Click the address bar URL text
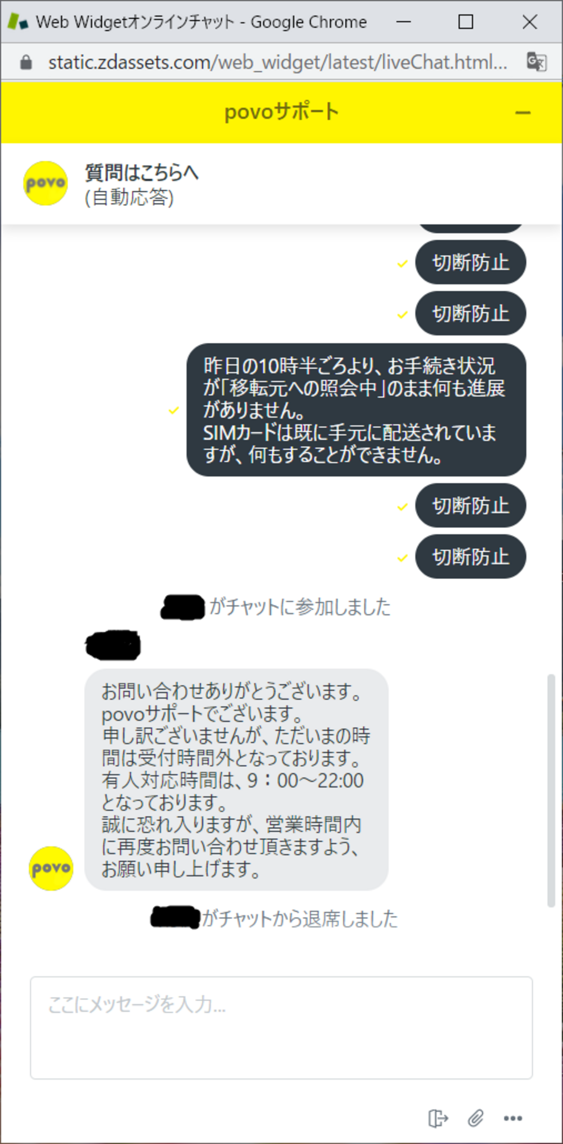Screen dimensions: 563x1144 (278, 62)
